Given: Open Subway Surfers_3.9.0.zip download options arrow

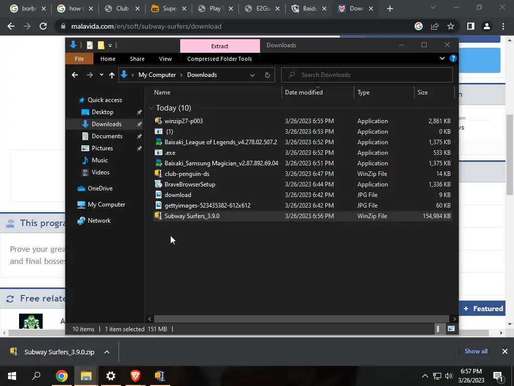Looking at the screenshot, I should 107,352.
